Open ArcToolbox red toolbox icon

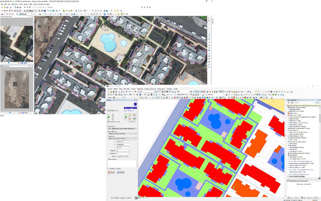click(x=167, y=91)
